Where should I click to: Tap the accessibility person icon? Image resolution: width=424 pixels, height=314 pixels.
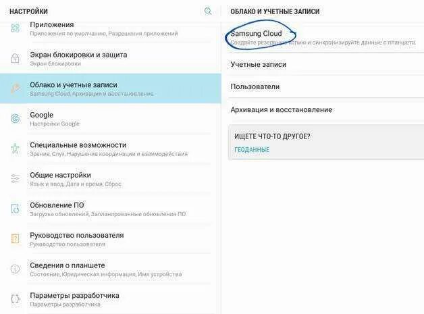(x=15, y=149)
